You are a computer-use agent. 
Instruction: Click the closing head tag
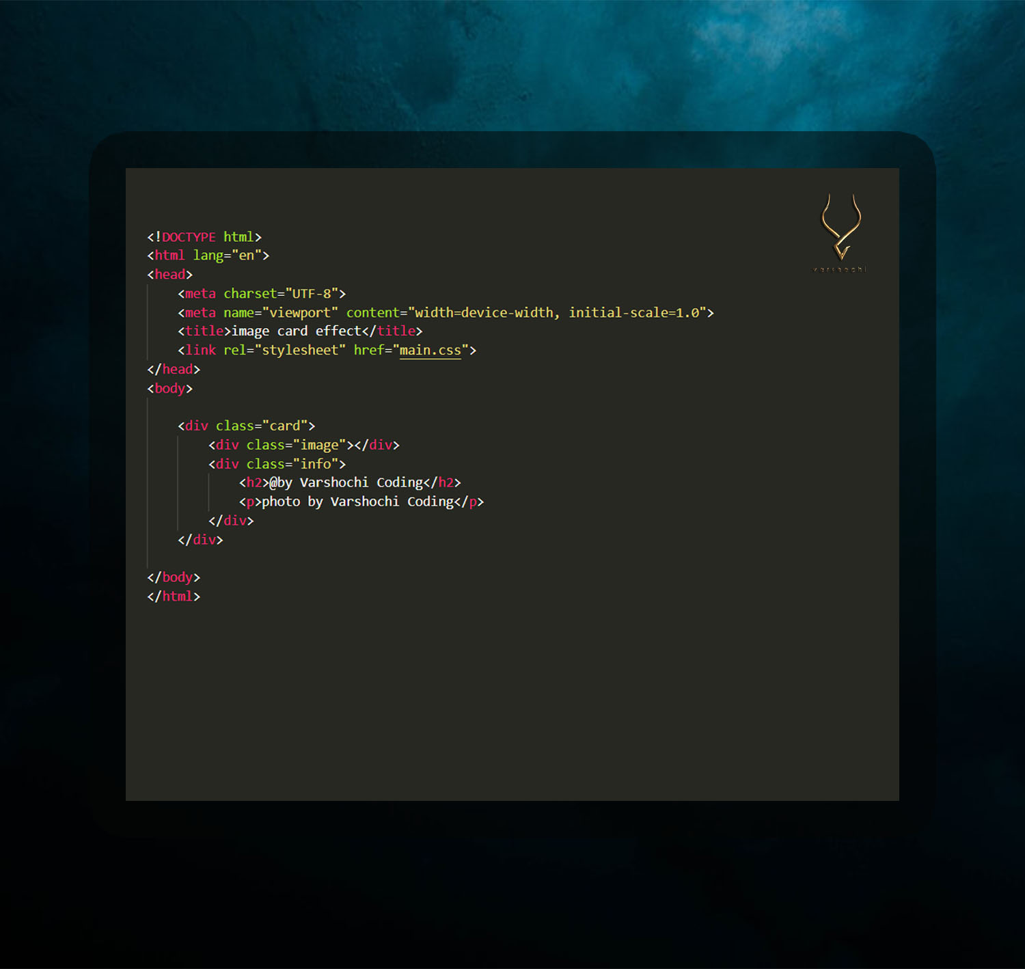[172, 369]
